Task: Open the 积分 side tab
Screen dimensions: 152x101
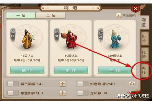Action: [144, 38]
